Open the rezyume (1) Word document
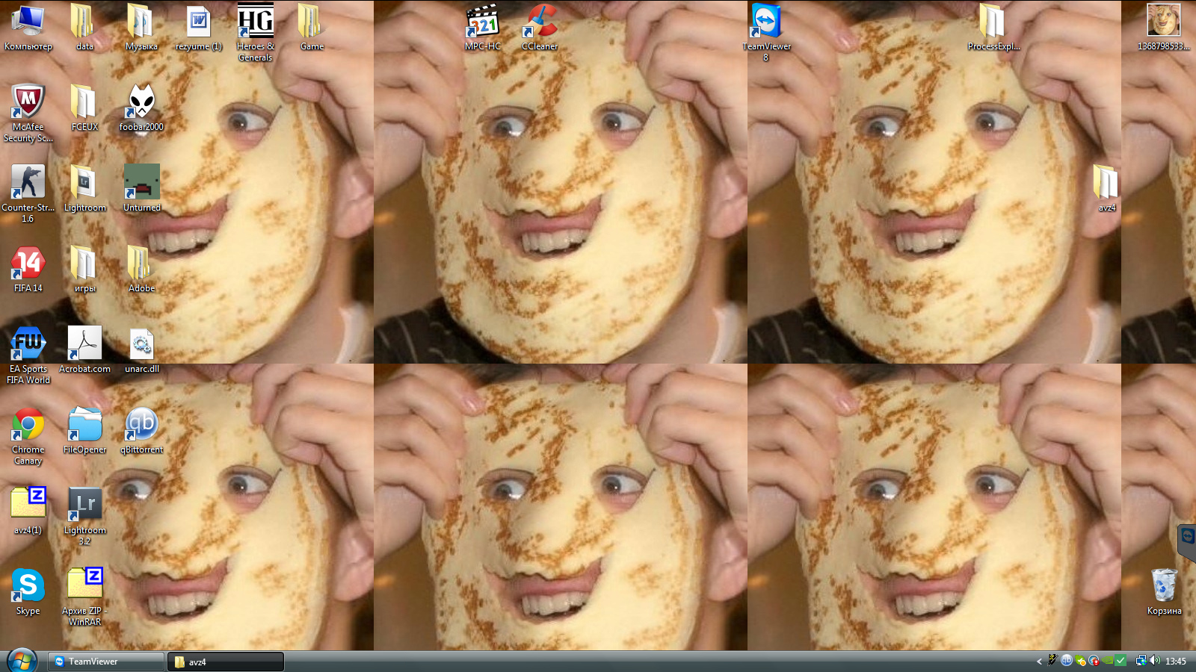1196x672 pixels. coord(198,28)
